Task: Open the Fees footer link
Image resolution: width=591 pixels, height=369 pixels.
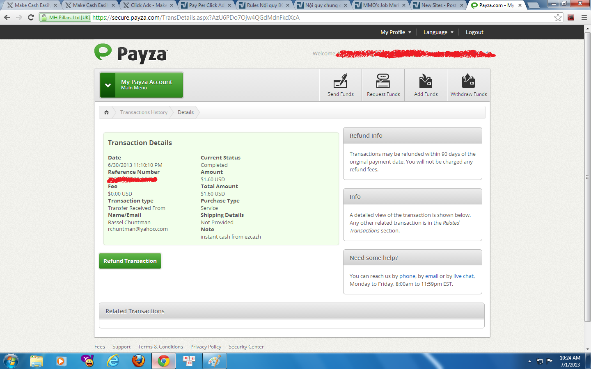Action: pos(100,347)
